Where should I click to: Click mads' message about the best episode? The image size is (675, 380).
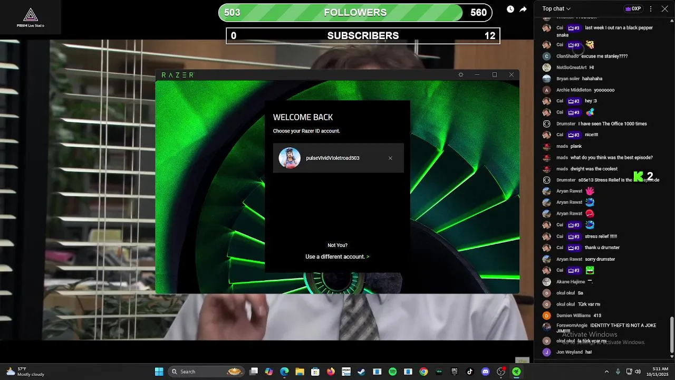612,157
